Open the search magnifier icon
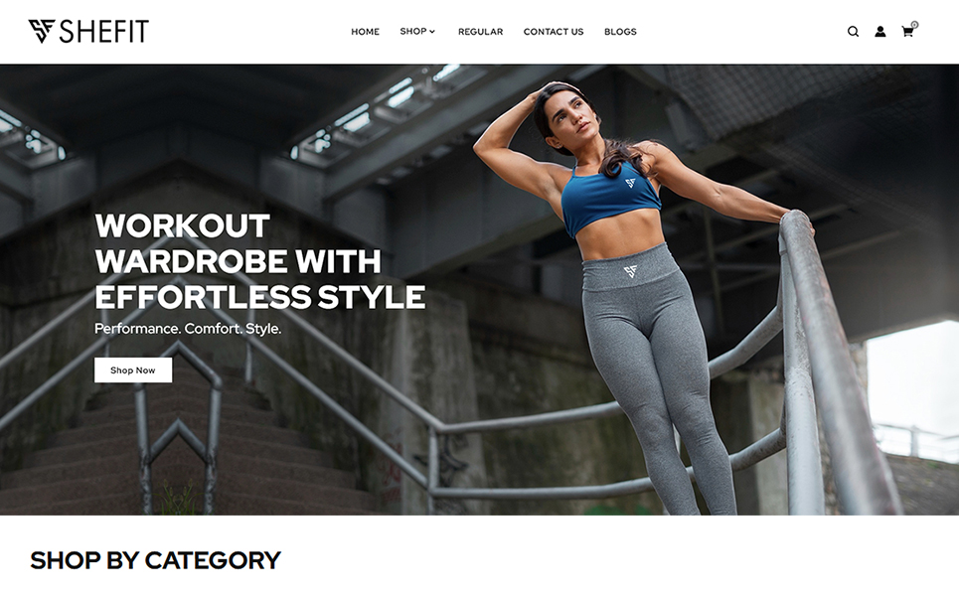This screenshot has height=596, width=959. 853,32
